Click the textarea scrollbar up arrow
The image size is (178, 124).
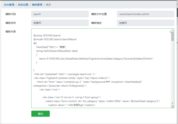pos(172,30)
